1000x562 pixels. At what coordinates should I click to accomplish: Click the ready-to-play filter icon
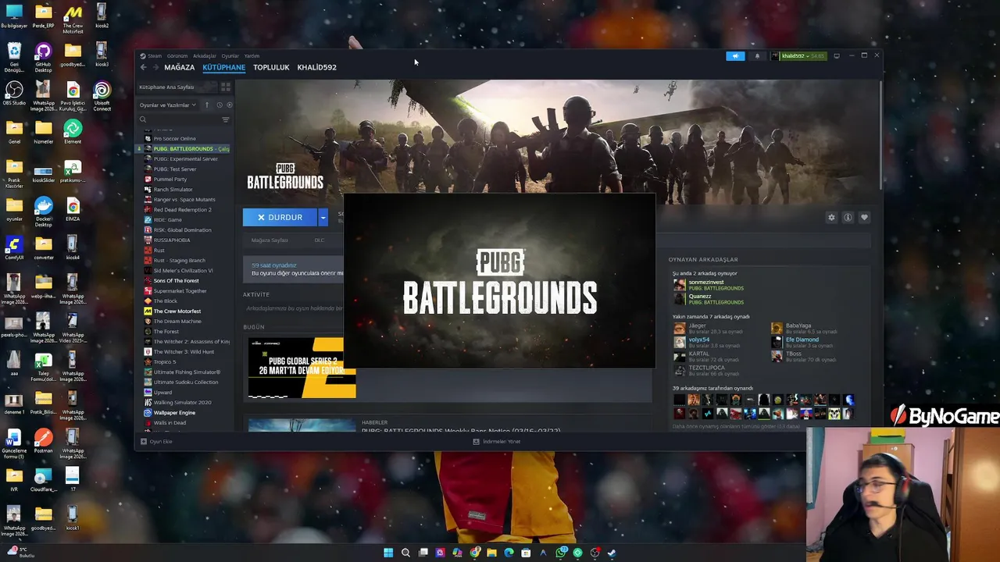coord(229,105)
